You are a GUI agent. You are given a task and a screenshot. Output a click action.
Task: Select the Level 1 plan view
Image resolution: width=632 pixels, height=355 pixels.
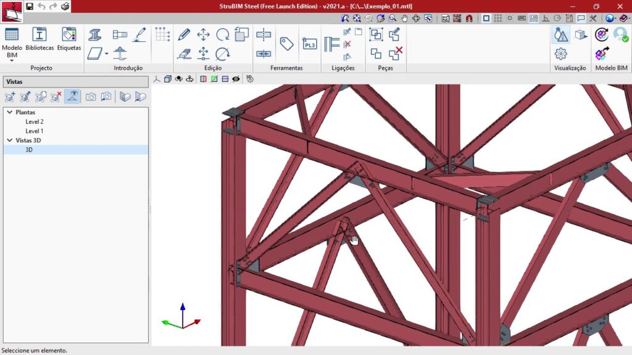pyautogui.click(x=34, y=131)
